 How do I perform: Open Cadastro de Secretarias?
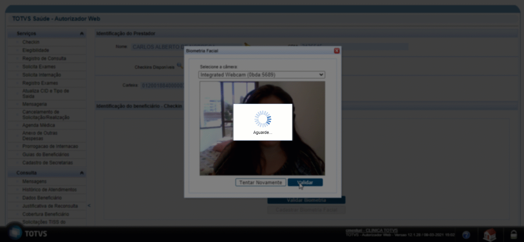[48, 163]
